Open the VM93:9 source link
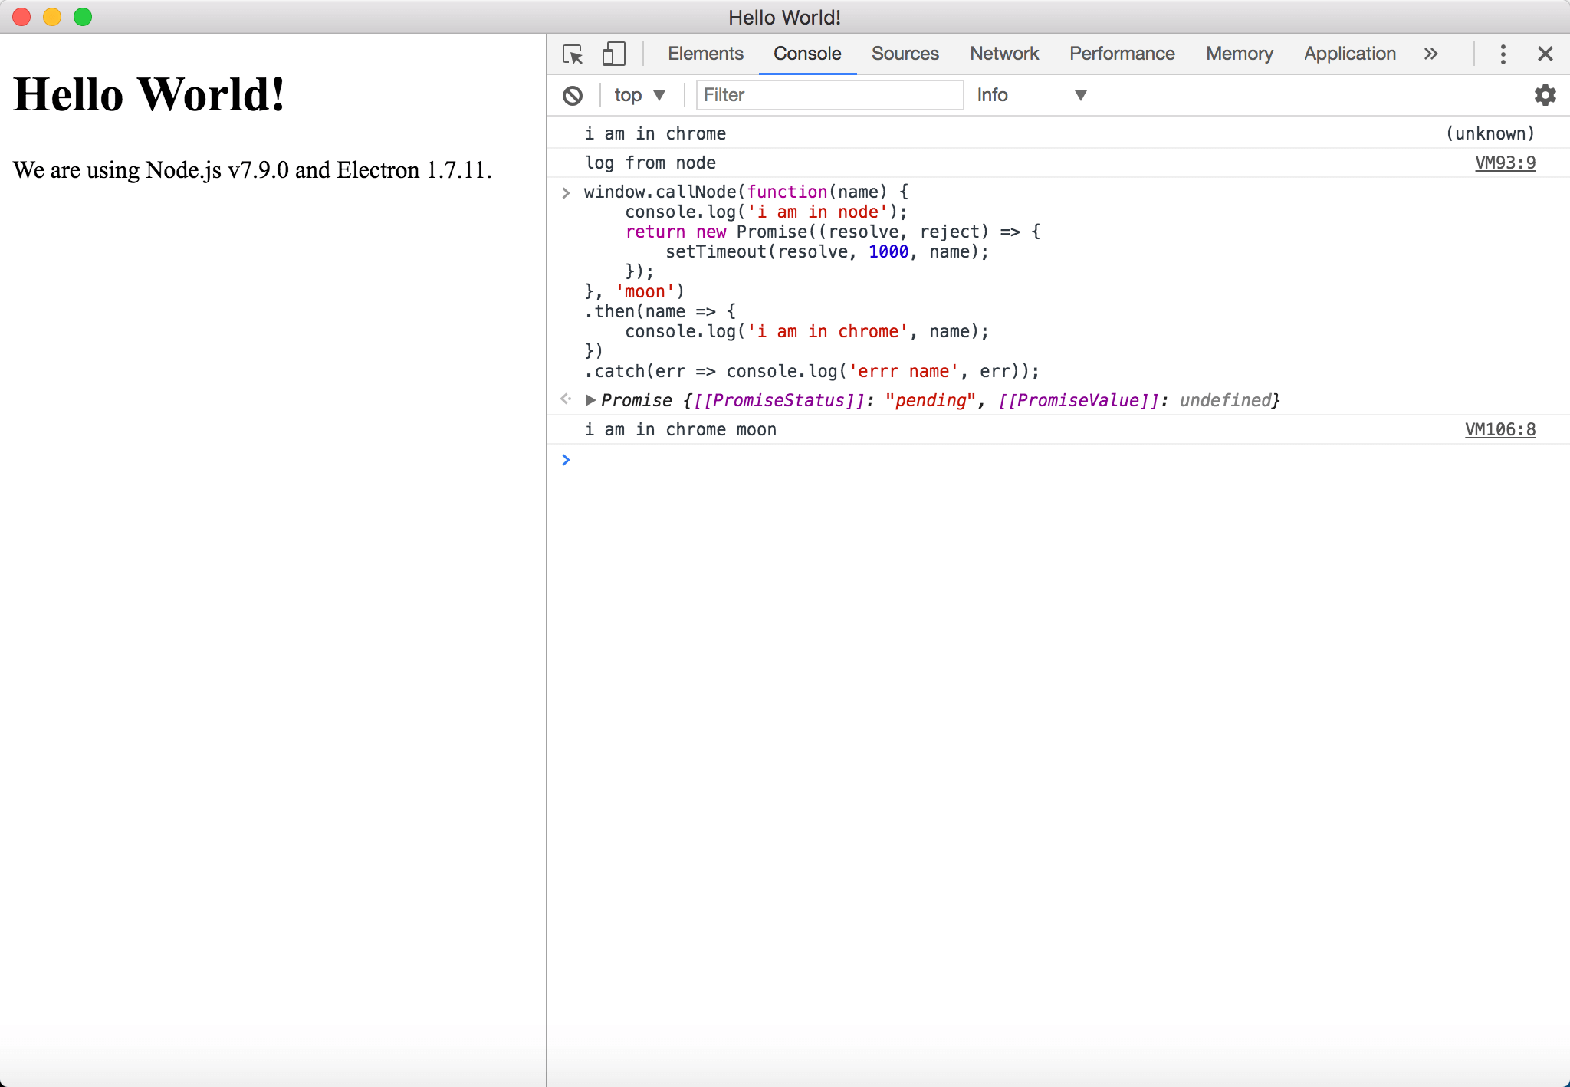 point(1505,163)
